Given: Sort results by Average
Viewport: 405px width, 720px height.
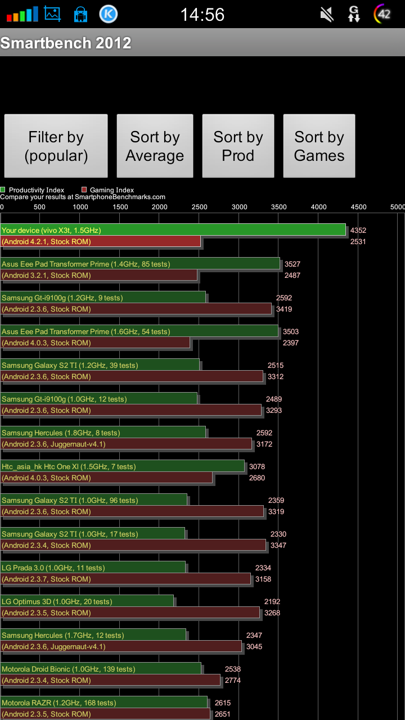Looking at the screenshot, I should [155, 146].
